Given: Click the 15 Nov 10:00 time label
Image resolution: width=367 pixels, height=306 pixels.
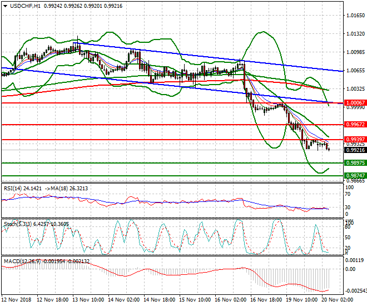Looking at the screenshot, I should click(195, 300).
